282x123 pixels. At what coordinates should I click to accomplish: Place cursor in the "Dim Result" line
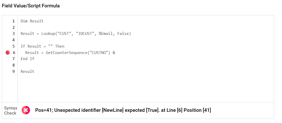[x=32, y=21]
